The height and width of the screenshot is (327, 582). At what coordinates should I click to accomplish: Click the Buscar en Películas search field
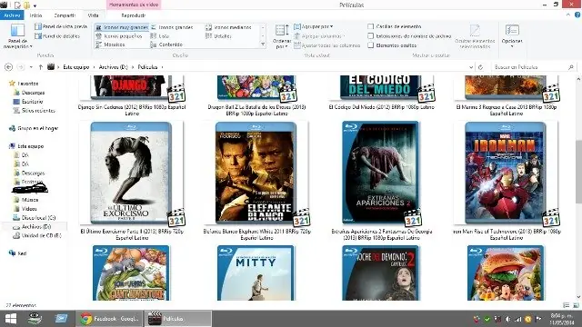(534, 67)
